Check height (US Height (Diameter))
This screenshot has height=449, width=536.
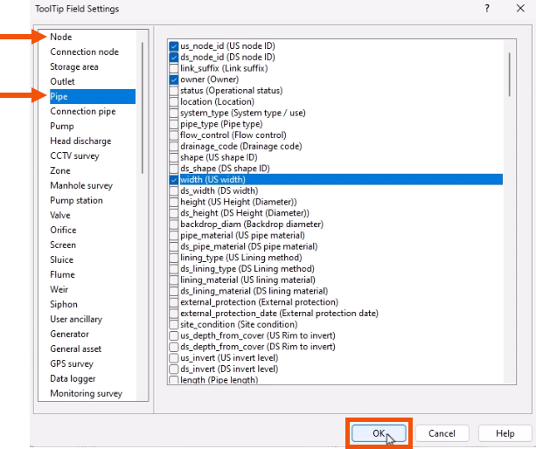click(174, 202)
